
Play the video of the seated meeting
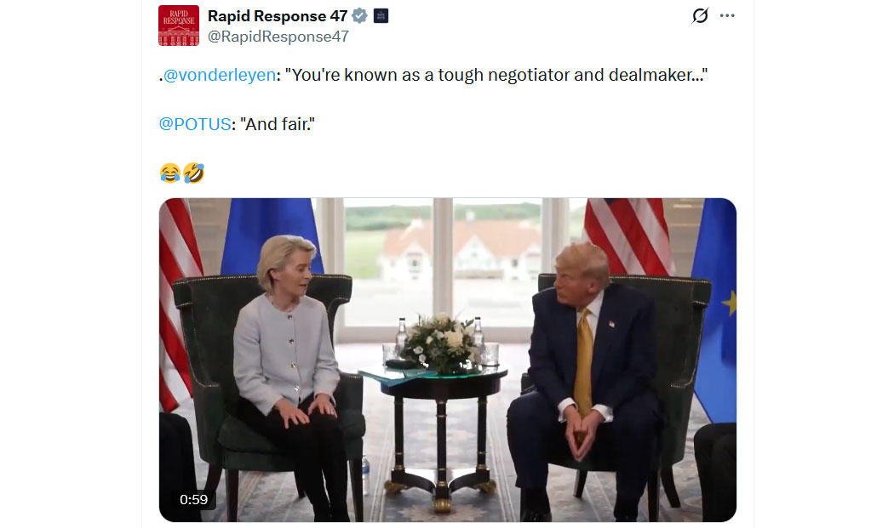448,360
